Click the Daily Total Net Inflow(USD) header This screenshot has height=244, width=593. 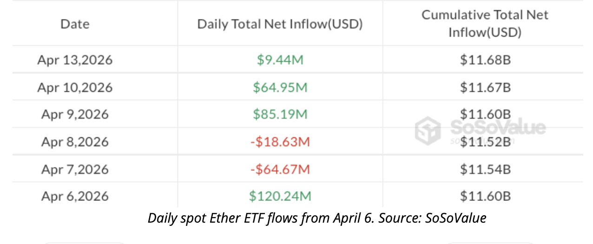click(x=280, y=24)
